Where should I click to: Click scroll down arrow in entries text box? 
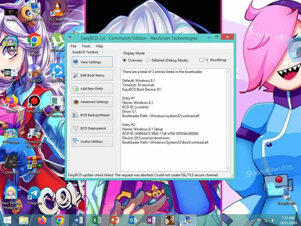[x=228, y=168]
